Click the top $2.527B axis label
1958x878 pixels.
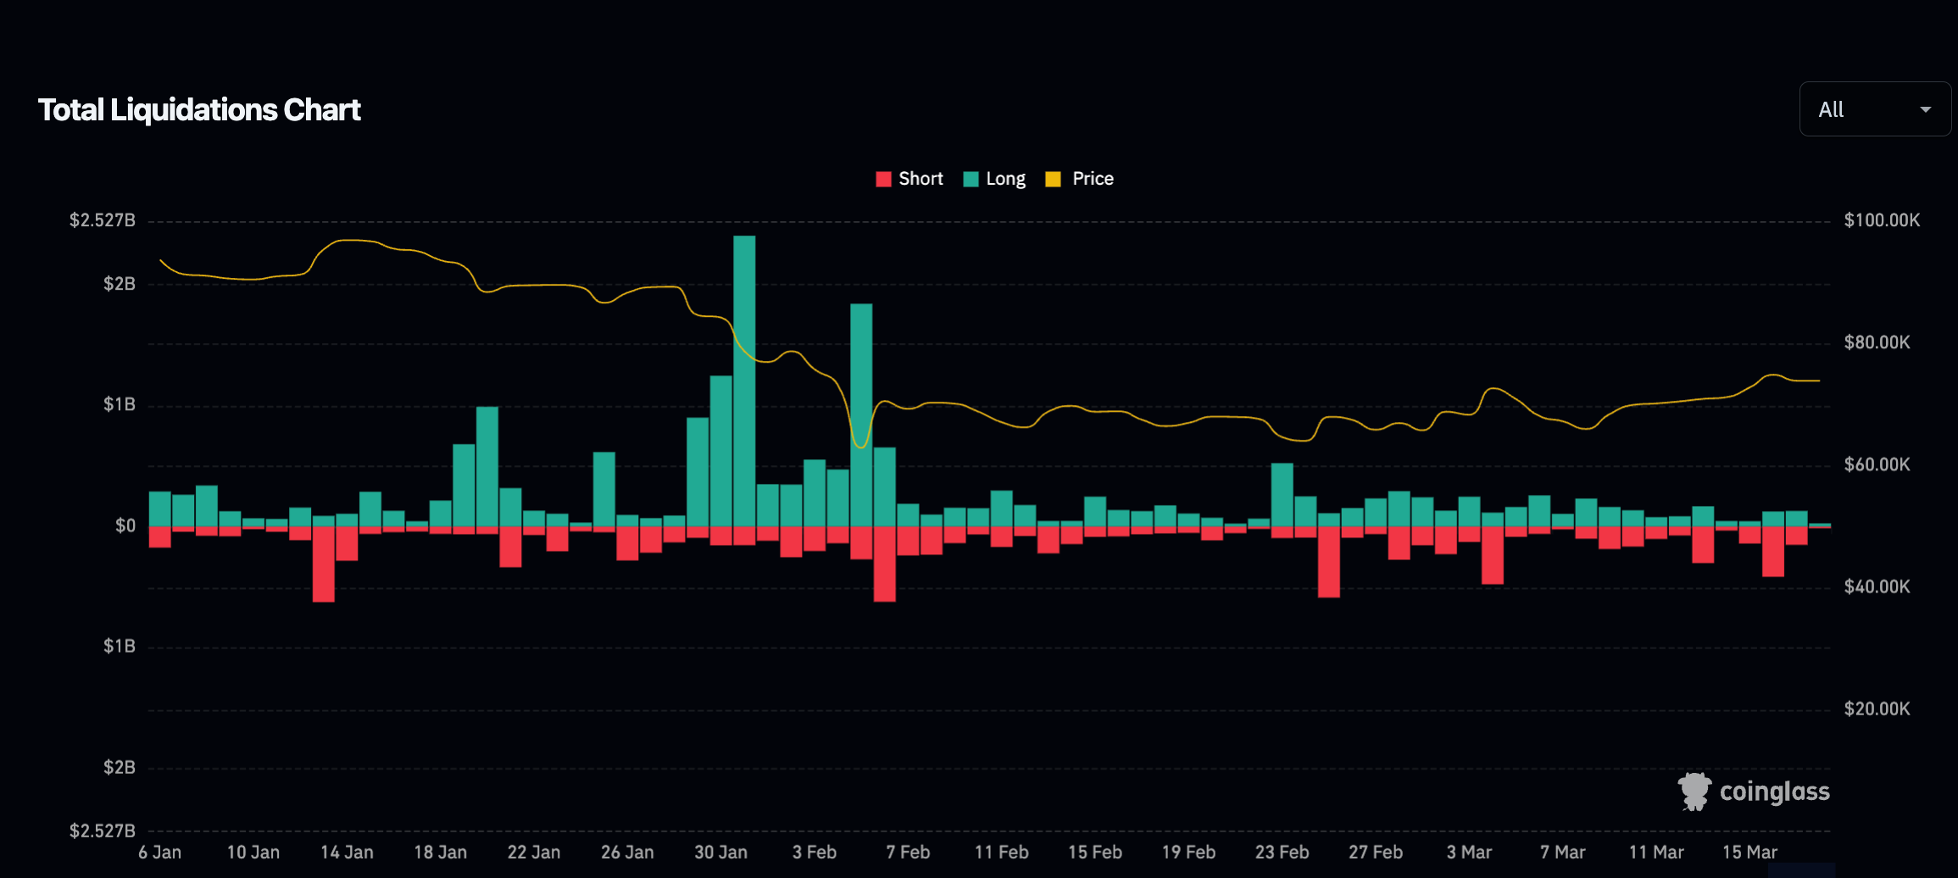point(103,220)
